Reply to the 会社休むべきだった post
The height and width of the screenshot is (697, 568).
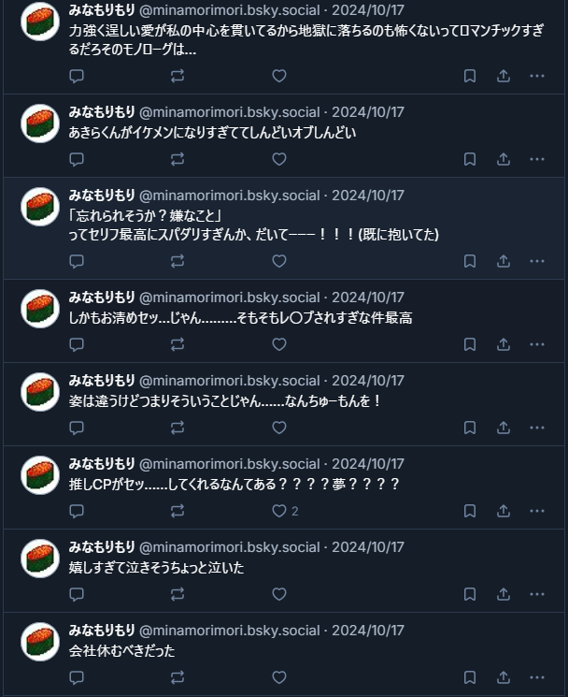[x=77, y=677]
